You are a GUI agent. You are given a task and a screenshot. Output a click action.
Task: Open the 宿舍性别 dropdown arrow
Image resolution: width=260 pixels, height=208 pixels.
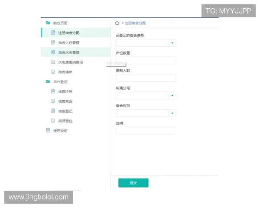172,113
